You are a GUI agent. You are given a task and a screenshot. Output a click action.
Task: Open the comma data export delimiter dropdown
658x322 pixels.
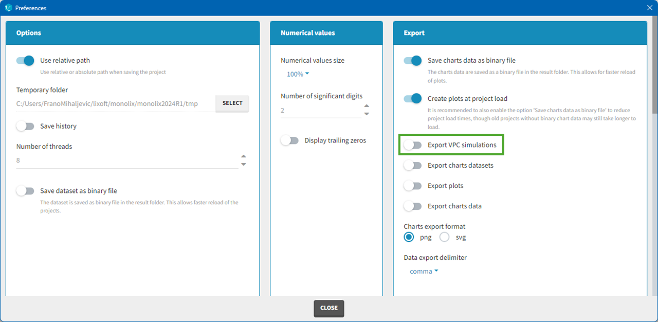pos(424,271)
